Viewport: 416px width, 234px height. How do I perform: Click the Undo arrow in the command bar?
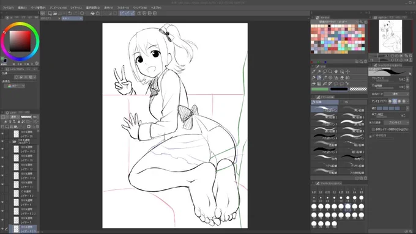[x=70, y=13]
